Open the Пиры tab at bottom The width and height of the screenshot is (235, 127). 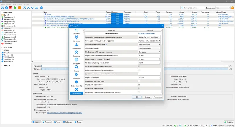pyautogui.click(x=57, y=122)
